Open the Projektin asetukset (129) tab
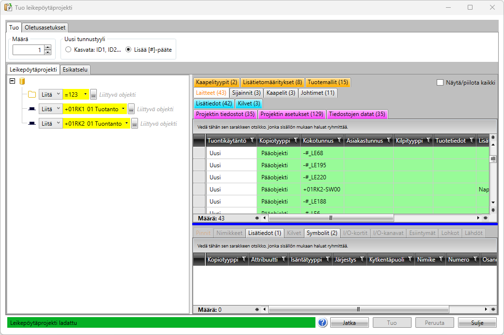The image size is (504, 335). (292, 114)
